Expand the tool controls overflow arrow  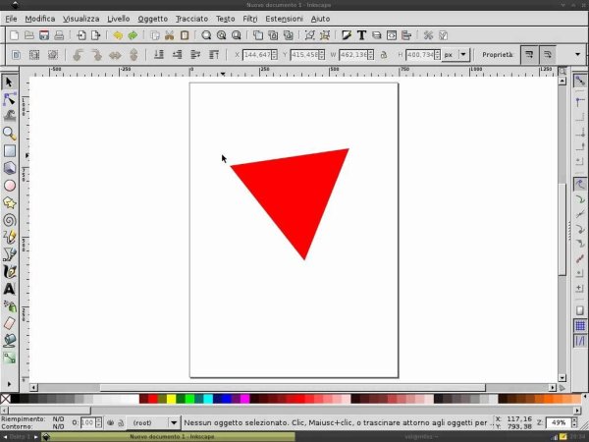[578, 54]
